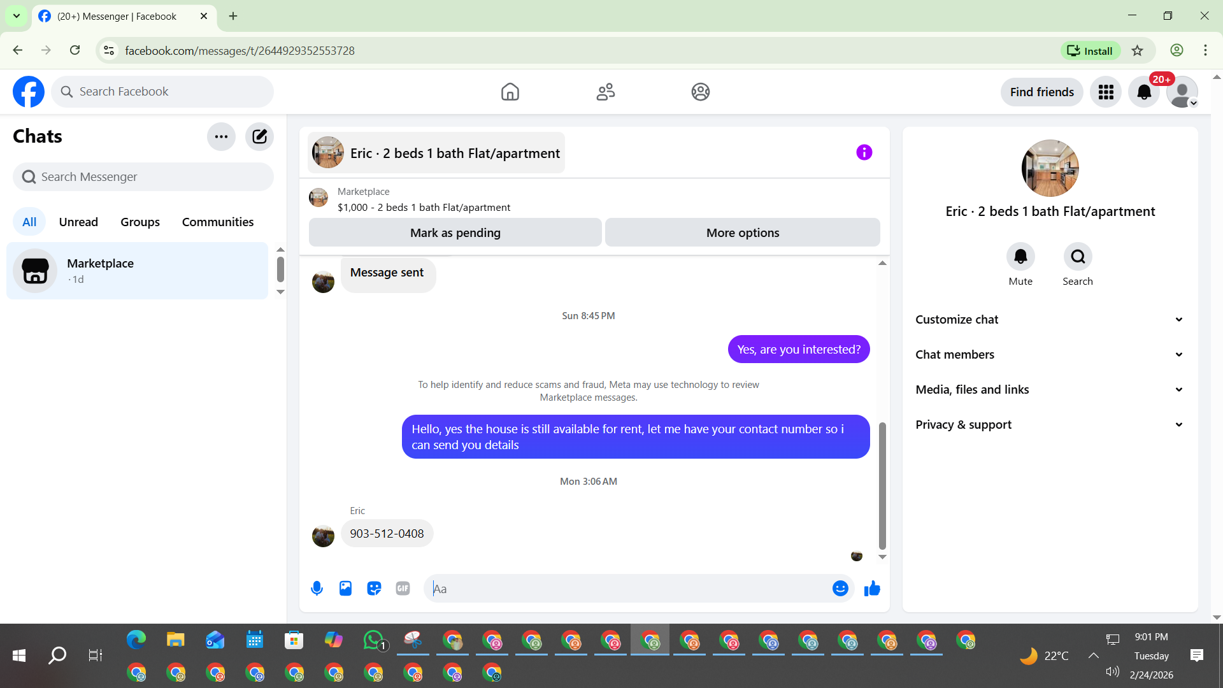Switch to the Communities tab
The height and width of the screenshot is (688, 1223).
click(x=218, y=222)
